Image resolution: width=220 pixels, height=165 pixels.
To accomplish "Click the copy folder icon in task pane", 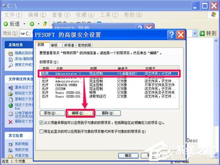I will (x=11, y=99).
